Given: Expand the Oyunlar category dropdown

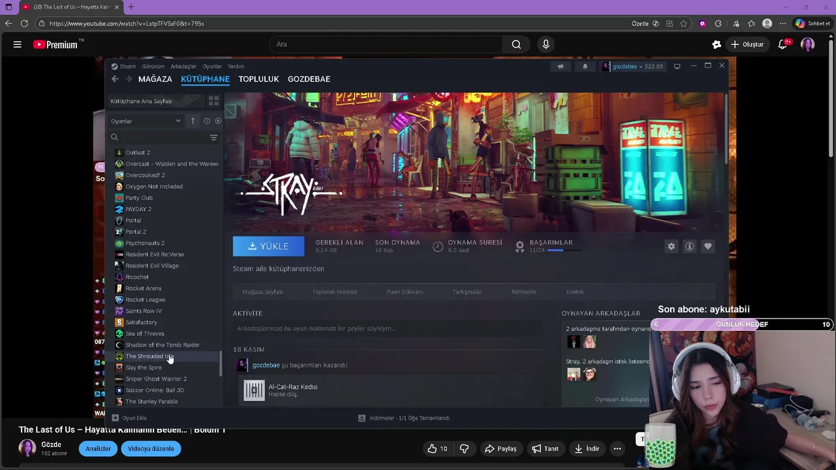Looking at the screenshot, I should pos(146,121).
